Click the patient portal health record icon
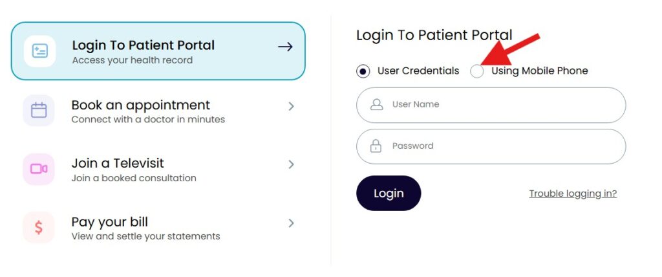 (39, 51)
